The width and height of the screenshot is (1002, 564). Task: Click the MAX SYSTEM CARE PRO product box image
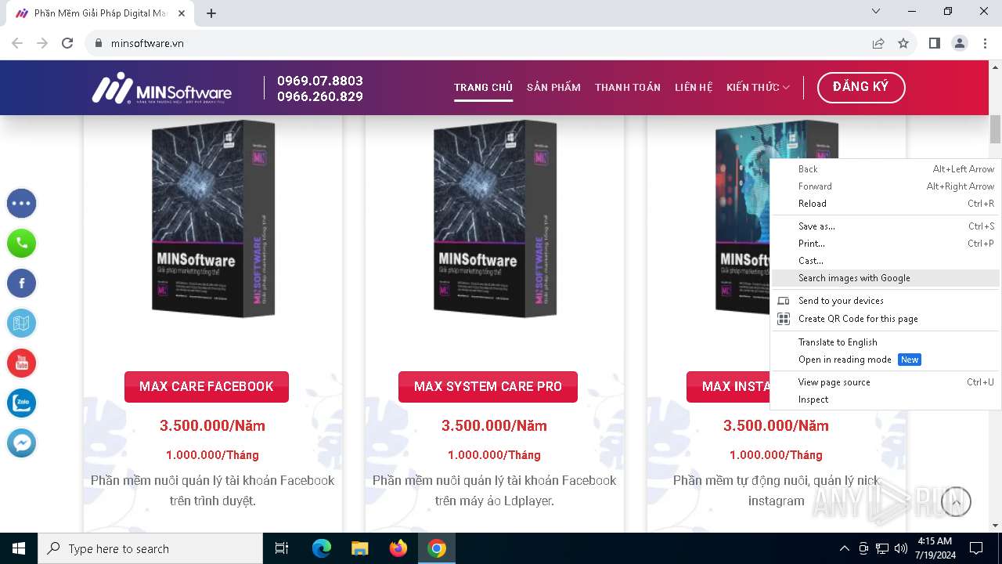[495, 219]
